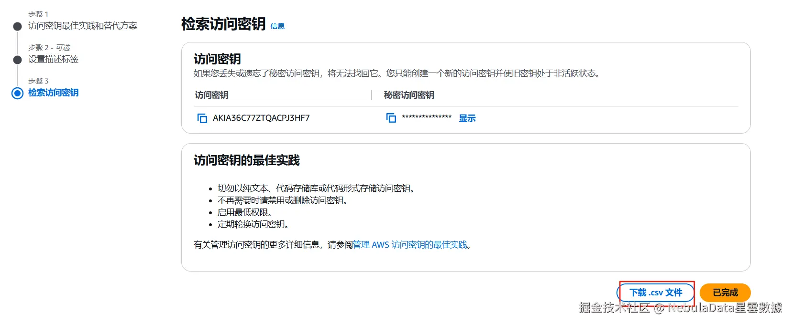Open 管理 AWS 访问密钥的最佳实践 link

click(x=410, y=245)
